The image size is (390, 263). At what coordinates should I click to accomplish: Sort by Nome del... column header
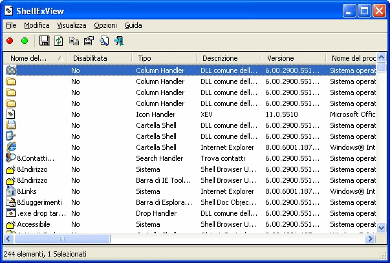[35, 58]
